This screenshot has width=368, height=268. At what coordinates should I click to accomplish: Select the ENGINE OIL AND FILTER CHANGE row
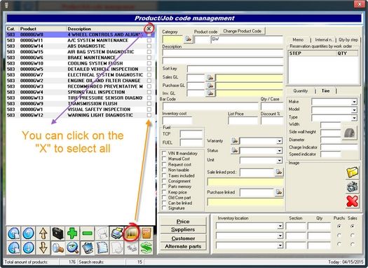pyautogui.click(x=81, y=81)
